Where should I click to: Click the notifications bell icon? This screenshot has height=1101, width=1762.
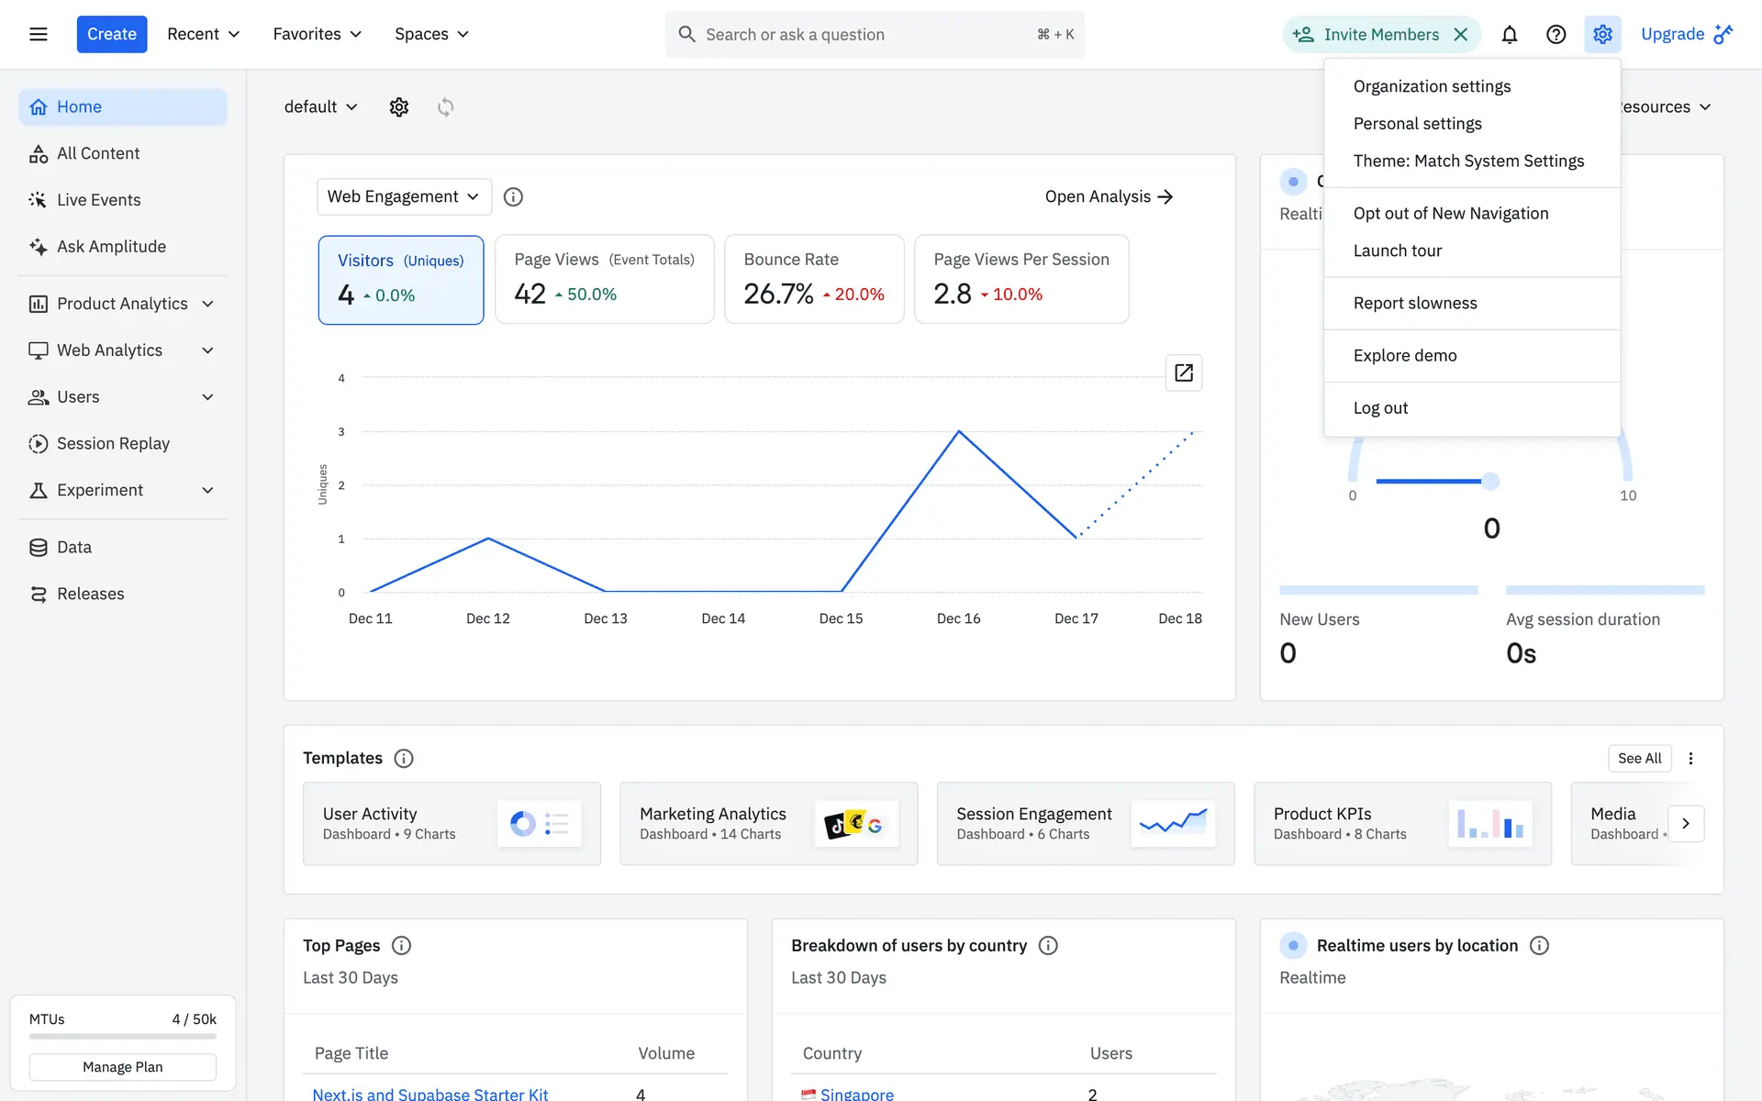click(x=1509, y=34)
